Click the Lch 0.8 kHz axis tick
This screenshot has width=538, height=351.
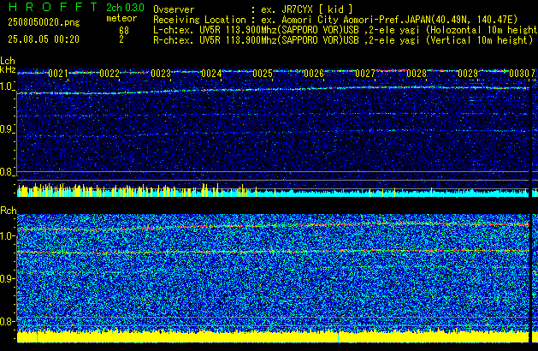7,172
